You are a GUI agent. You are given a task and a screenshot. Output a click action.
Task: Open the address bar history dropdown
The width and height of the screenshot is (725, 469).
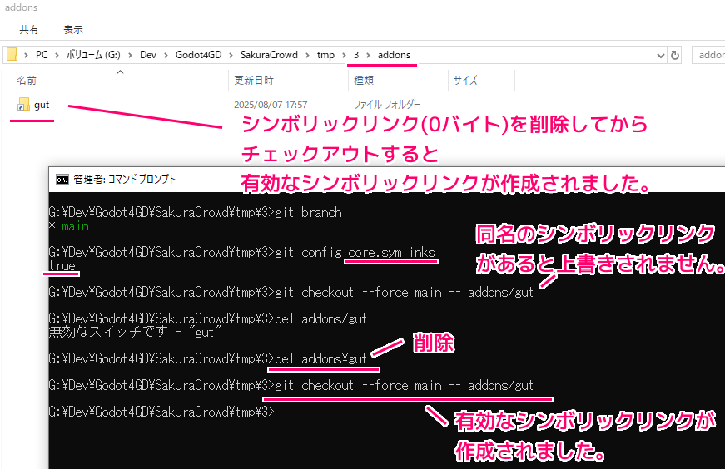tap(660, 55)
